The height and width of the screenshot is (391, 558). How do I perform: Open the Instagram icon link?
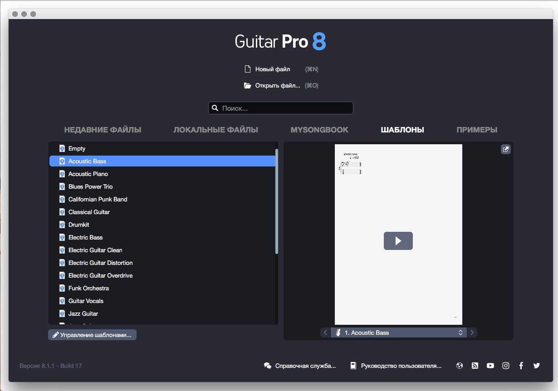click(506, 366)
